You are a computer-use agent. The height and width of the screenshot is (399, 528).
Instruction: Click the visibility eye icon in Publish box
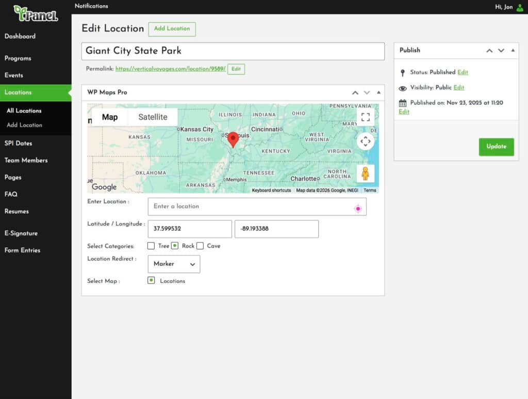click(402, 88)
